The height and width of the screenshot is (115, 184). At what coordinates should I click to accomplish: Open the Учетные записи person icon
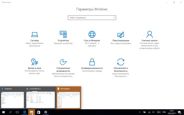click(149, 34)
